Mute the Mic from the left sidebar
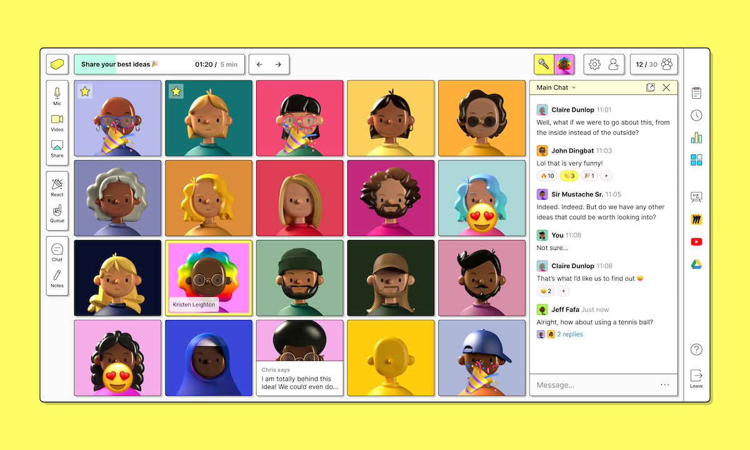The width and height of the screenshot is (750, 450). (57, 97)
